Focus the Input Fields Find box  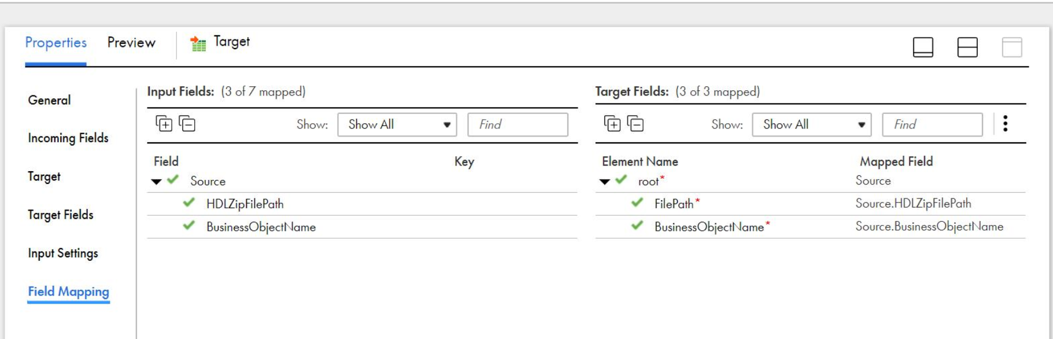[518, 124]
